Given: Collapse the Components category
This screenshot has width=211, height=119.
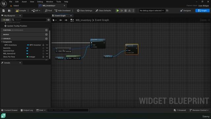Looking at the screenshot, I should tap(2, 42).
